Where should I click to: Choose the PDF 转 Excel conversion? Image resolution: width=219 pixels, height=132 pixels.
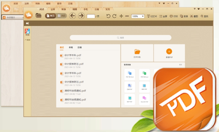click(x=144, y=75)
